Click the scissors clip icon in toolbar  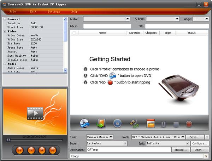[x=134, y=123]
